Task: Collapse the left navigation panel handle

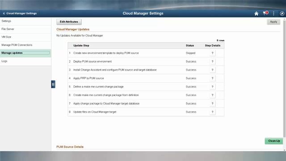Action: 53,85
